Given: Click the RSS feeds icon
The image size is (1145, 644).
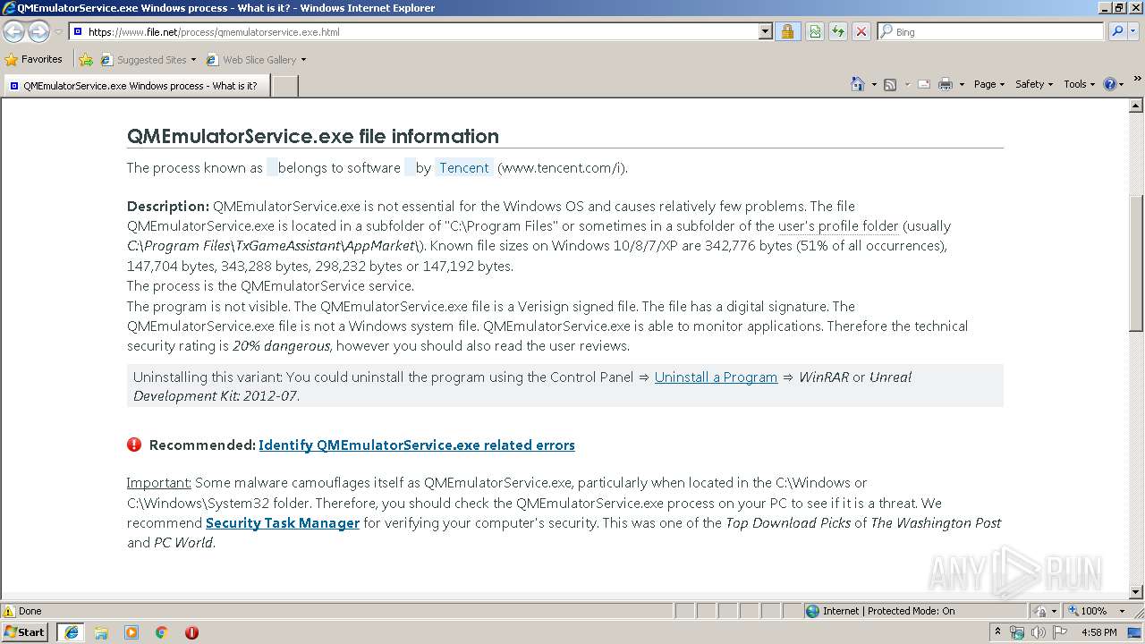Looking at the screenshot, I should [x=890, y=84].
